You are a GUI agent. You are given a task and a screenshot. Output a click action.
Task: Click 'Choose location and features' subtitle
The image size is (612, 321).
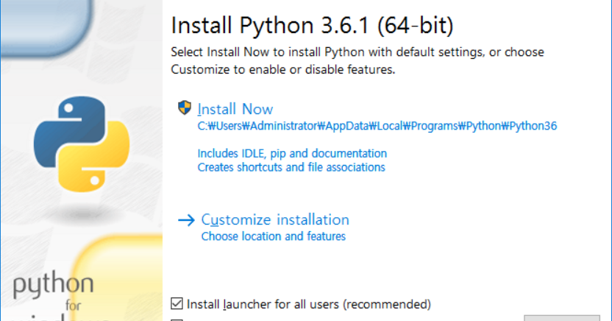point(273,236)
